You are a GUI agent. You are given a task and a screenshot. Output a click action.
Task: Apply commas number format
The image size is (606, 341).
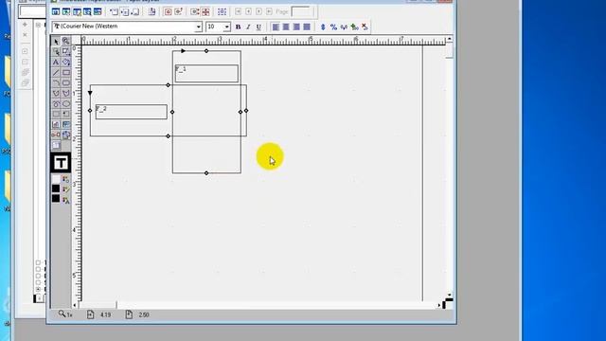(x=344, y=27)
